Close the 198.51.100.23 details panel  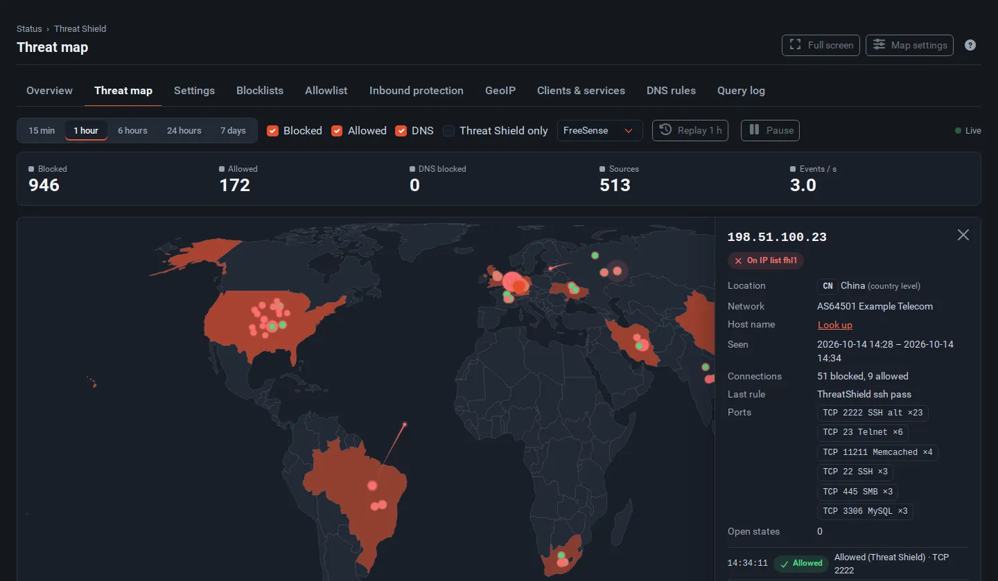(x=963, y=235)
